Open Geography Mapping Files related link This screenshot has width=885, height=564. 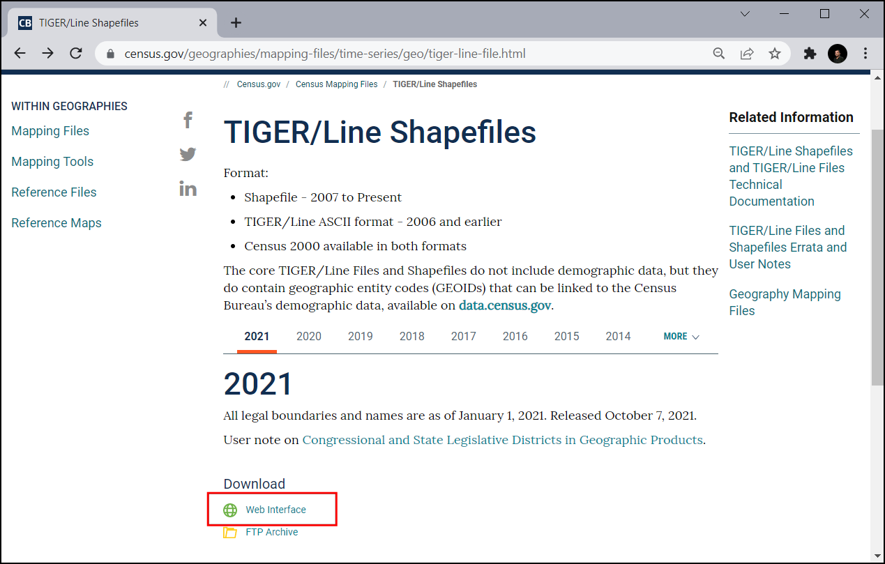785,303
